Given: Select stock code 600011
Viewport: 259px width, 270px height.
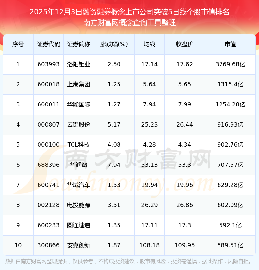Looking at the screenshot, I should (49, 104).
